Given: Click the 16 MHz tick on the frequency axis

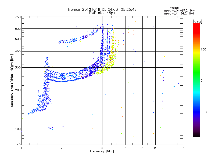Looking at the screenshot, I should pos(182,148).
